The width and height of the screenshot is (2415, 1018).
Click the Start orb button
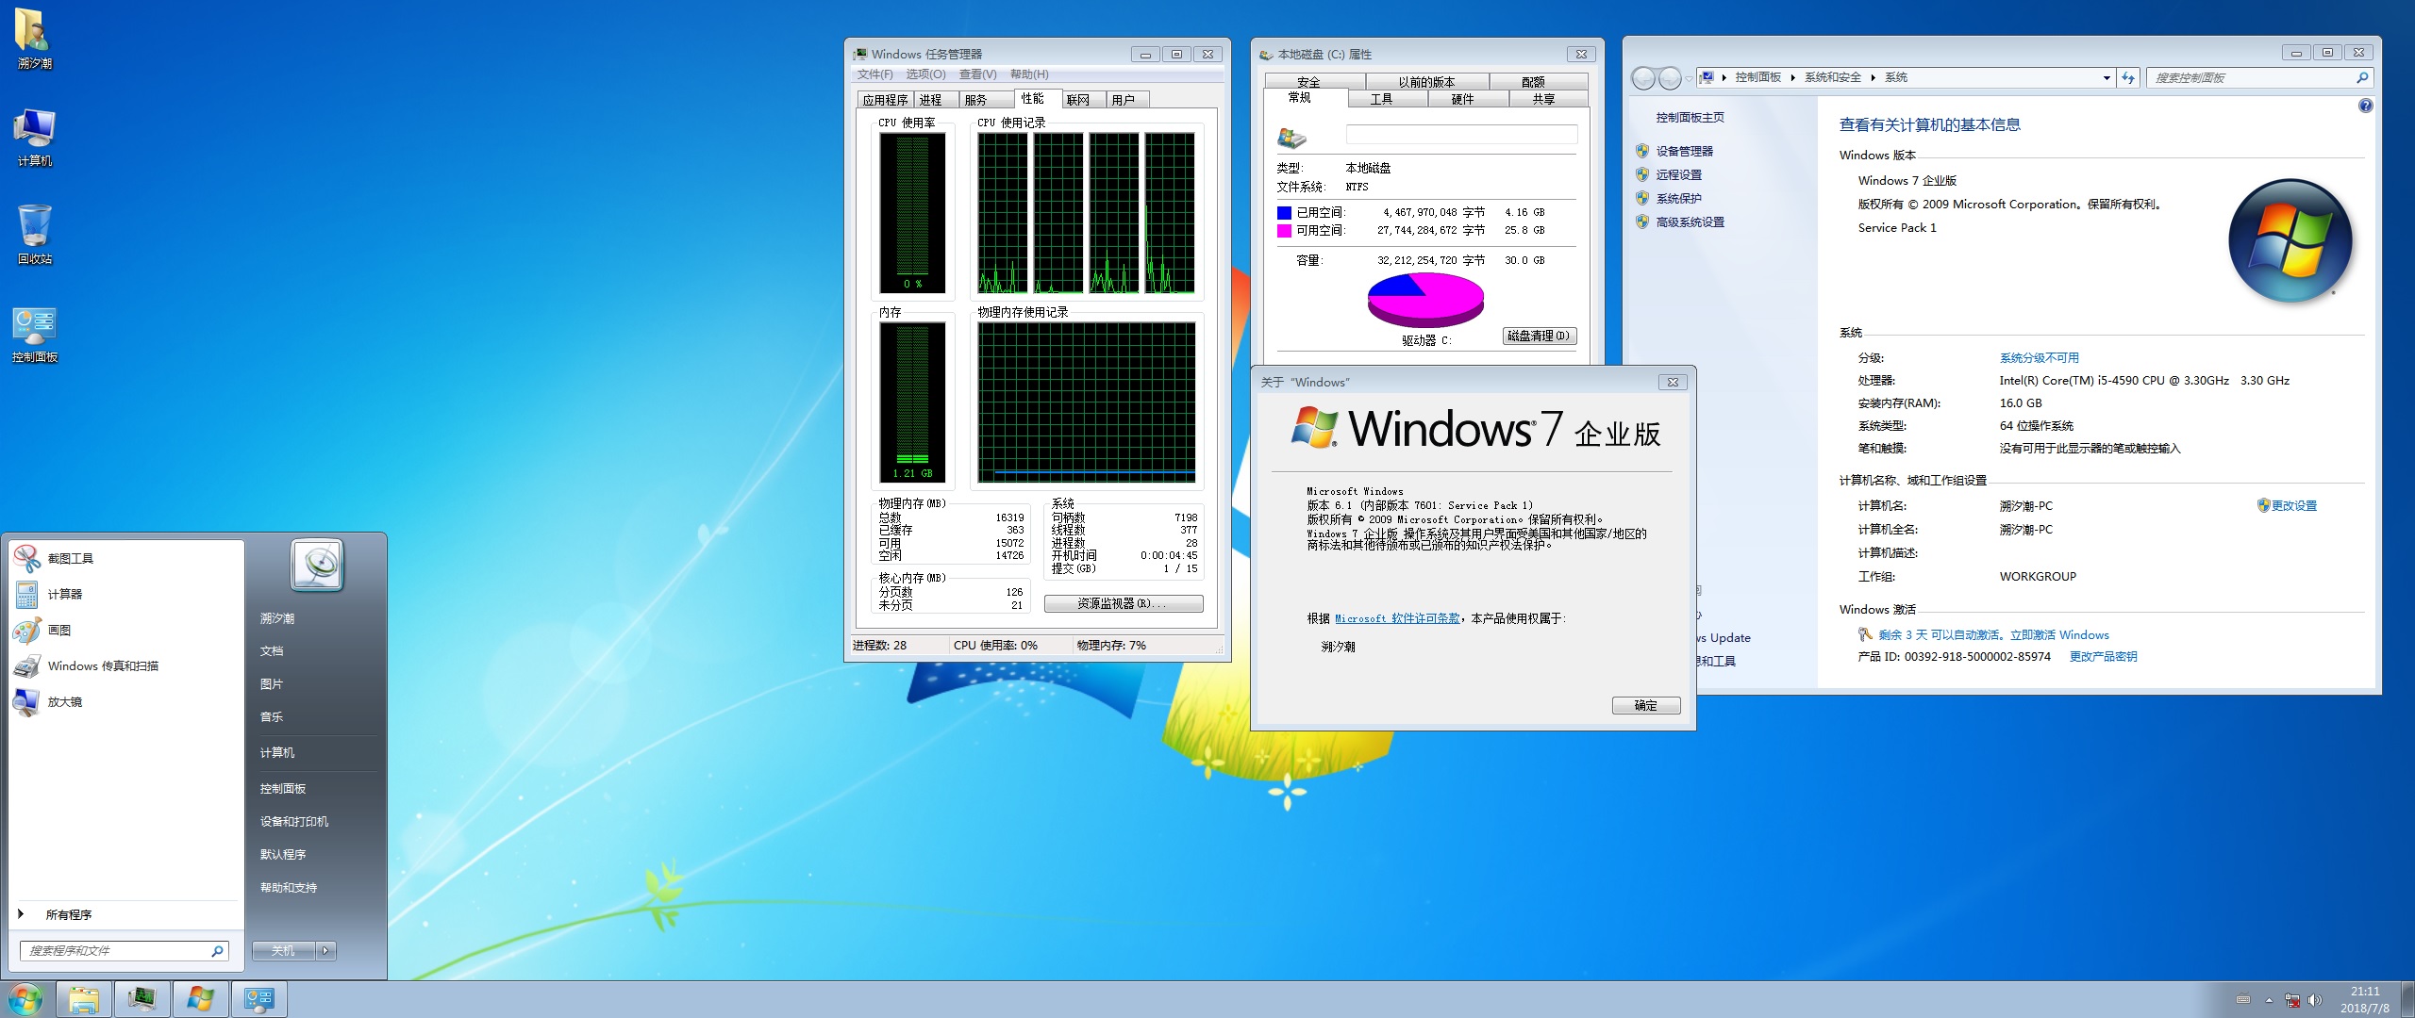(25, 999)
